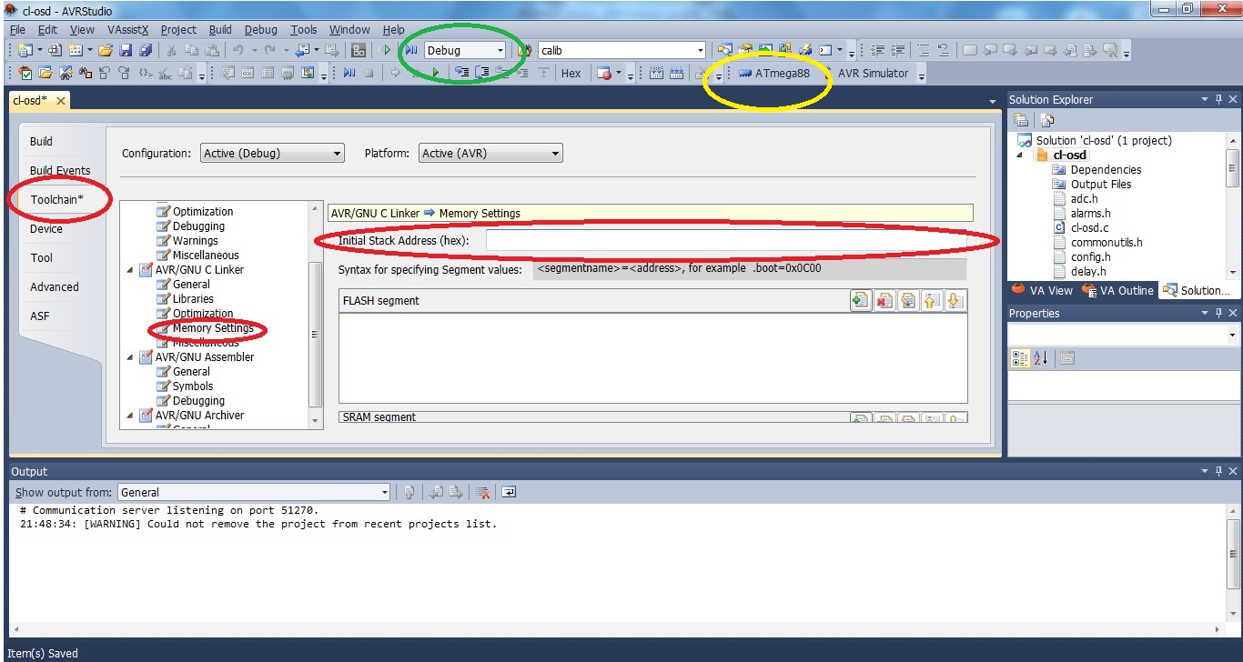The width and height of the screenshot is (1243, 662).
Task: Open the Tools menu
Action: point(304,29)
